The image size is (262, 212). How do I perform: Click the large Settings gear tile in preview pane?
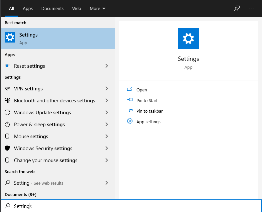(x=188, y=39)
